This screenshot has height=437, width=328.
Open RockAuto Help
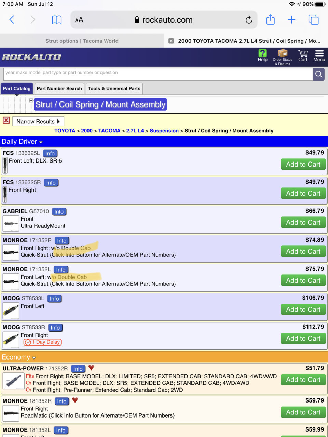262,55
